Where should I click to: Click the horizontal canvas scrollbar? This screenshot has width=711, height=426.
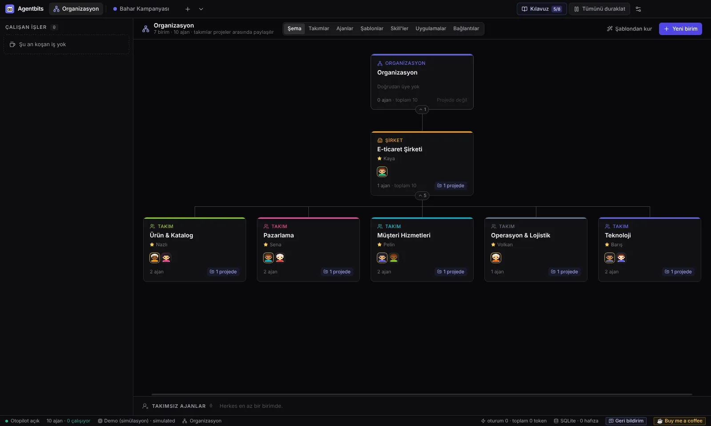click(422, 394)
